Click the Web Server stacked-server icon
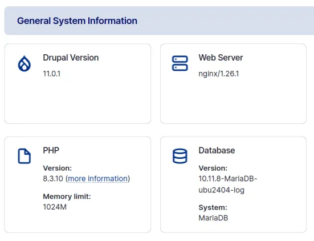The height and width of the screenshot is (241, 314). [x=180, y=63]
